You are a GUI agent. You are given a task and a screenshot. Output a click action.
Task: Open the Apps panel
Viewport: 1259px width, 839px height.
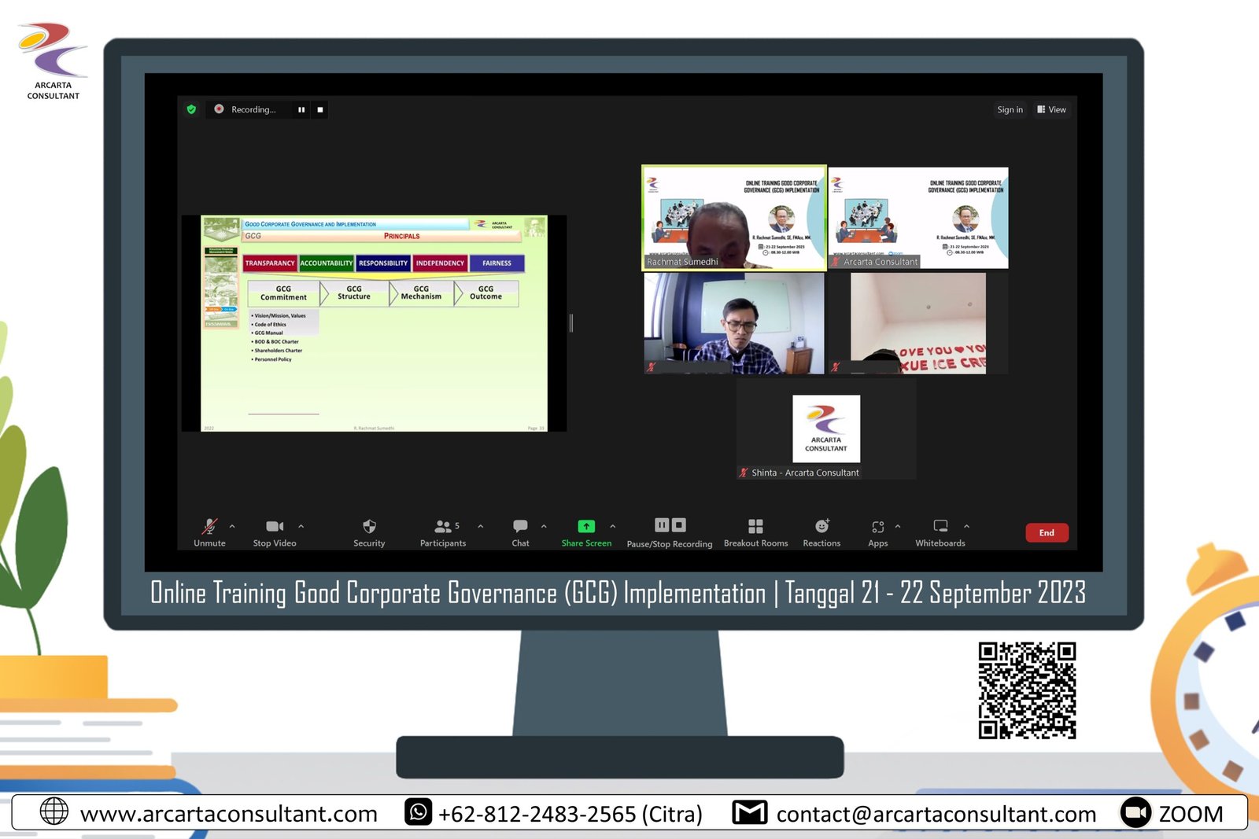(877, 527)
